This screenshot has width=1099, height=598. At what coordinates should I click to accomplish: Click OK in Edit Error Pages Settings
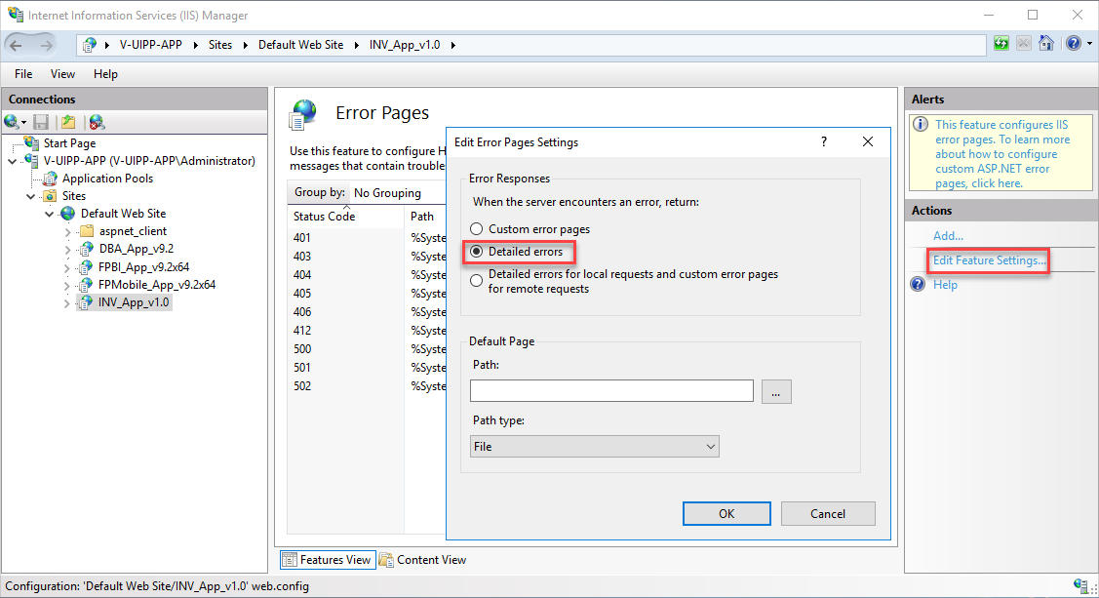[x=726, y=513]
